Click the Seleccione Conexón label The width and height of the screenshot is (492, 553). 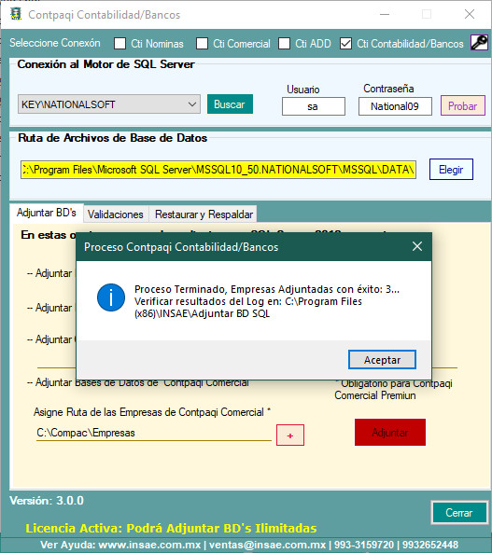pyautogui.click(x=55, y=43)
